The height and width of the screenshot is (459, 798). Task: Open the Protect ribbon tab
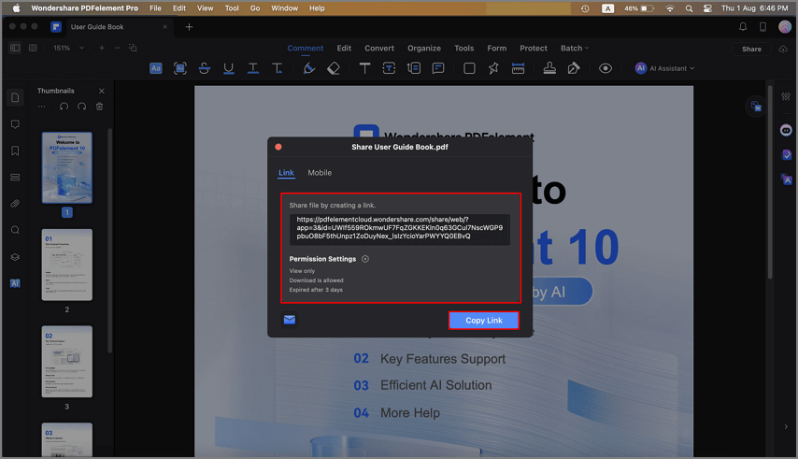click(534, 48)
